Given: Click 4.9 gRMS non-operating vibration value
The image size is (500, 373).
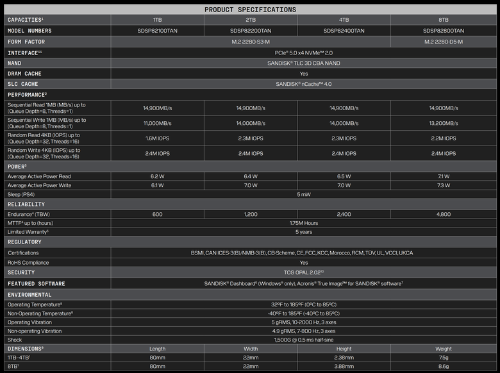Looking at the screenshot, I should click(x=304, y=331).
